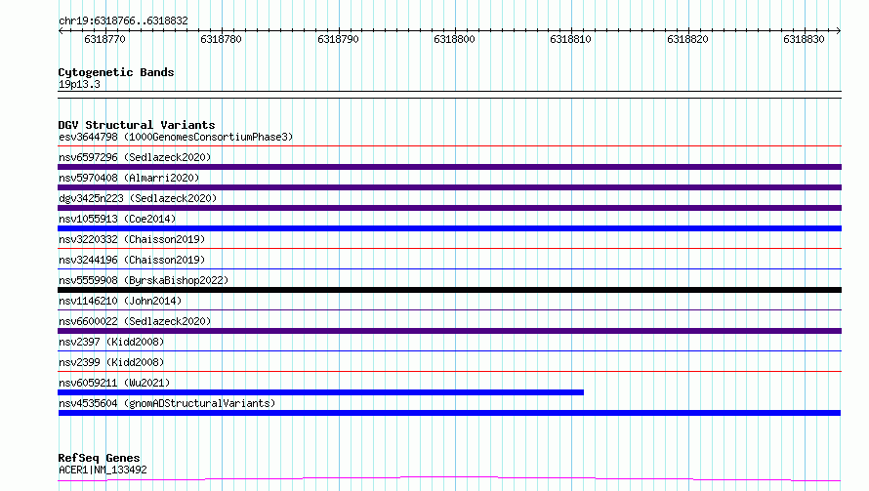
Task: Click ruler position label 6318780
Action: point(221,39)
